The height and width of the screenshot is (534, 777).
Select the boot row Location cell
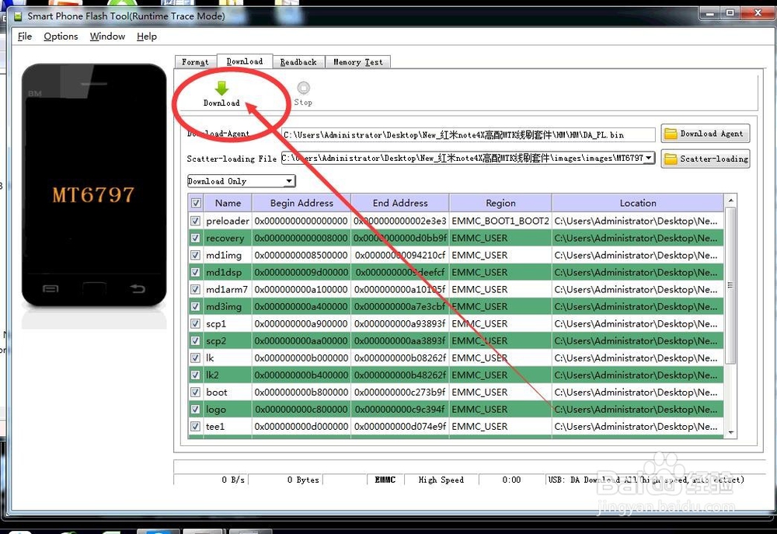(638, 392)
